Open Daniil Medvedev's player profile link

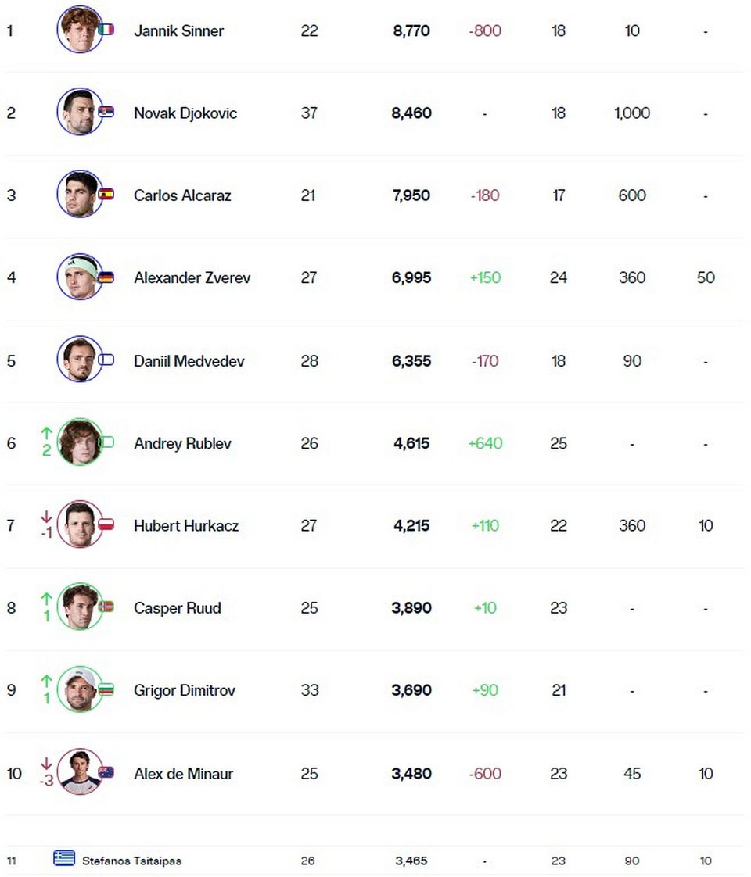tap(189, 361)
